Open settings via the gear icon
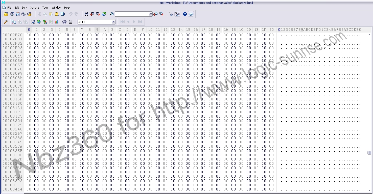 point(64,22)
